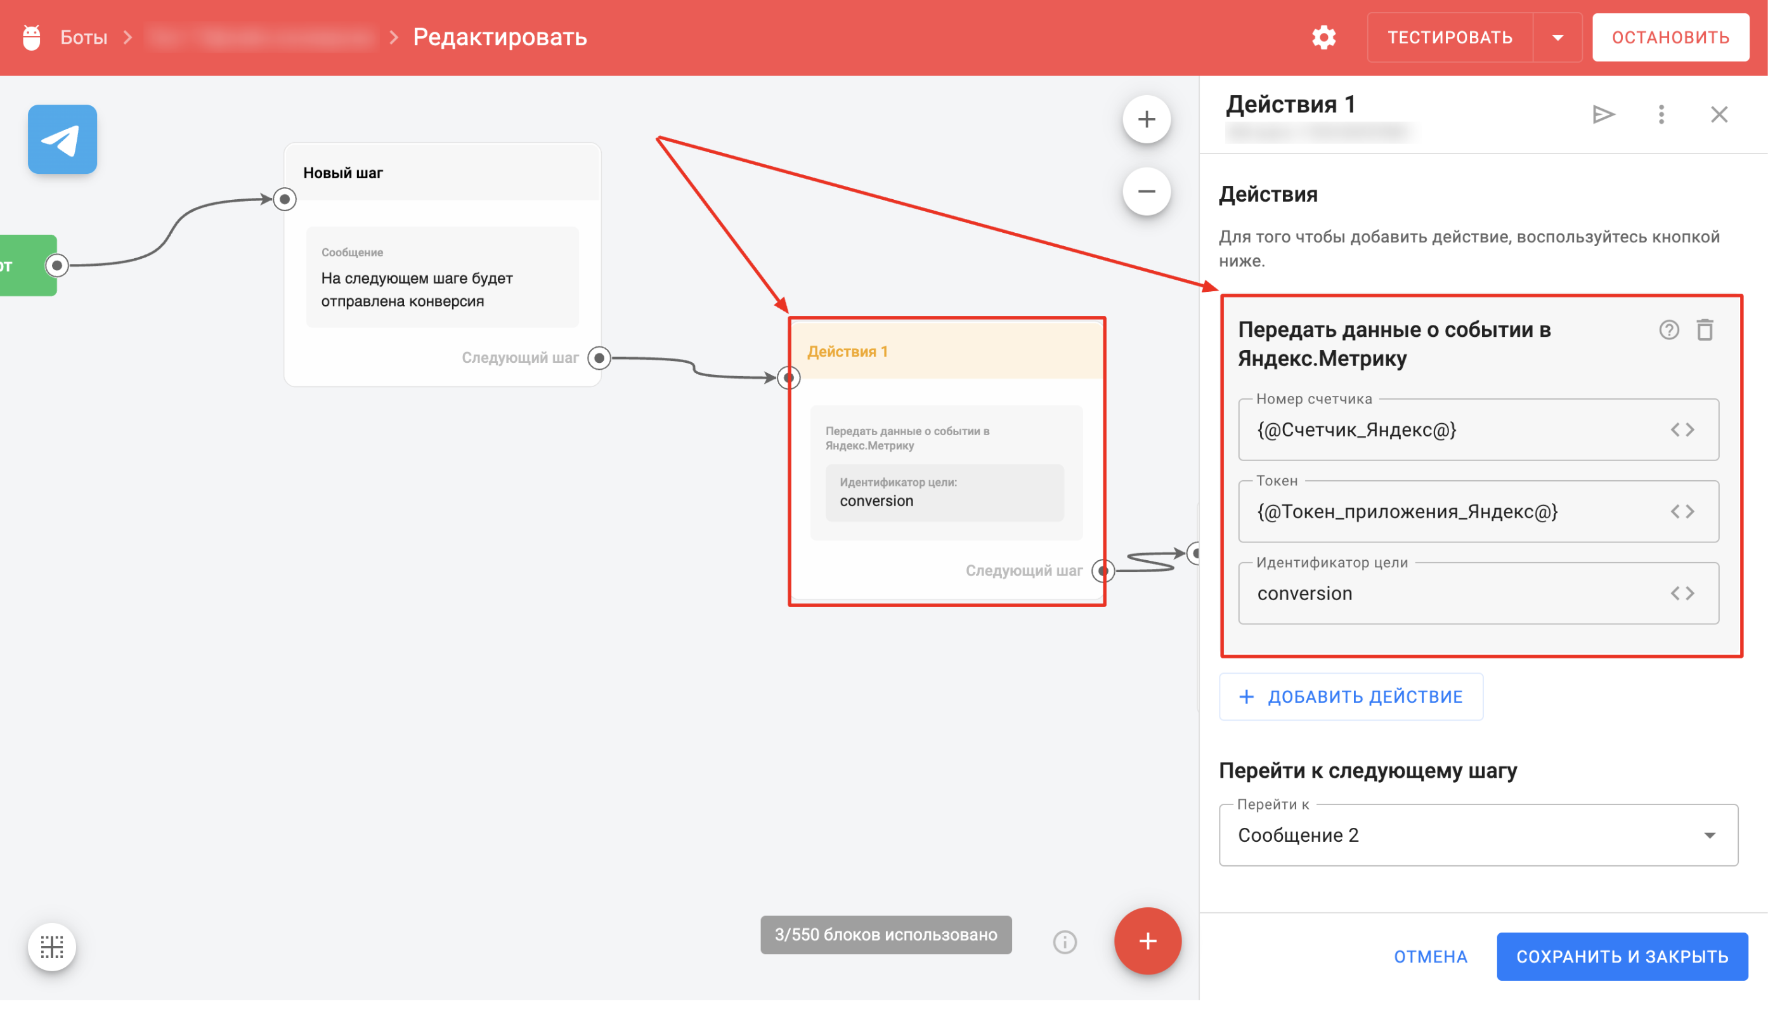1768x1015 pixels.
Task: Zoom in the canvas with plus
Action: click(x=1146, y=119)
